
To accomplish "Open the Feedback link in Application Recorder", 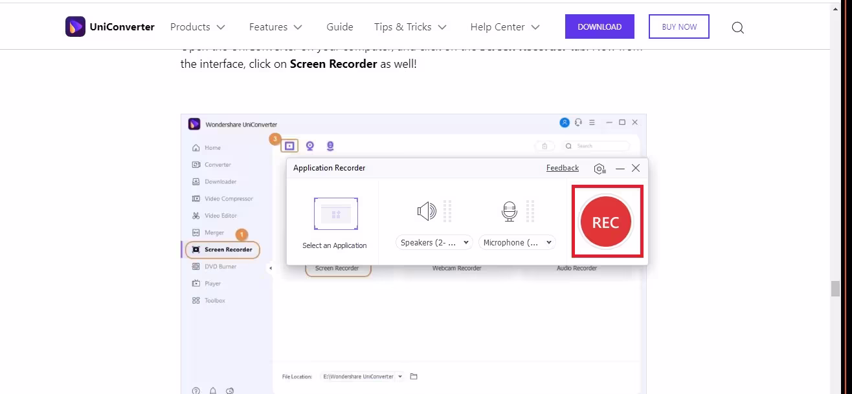I will 563,168.
